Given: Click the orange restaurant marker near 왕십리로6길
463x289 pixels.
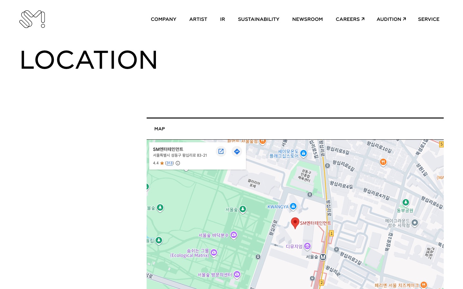Looking at the screenshot, I should click(x=383, y=162).
